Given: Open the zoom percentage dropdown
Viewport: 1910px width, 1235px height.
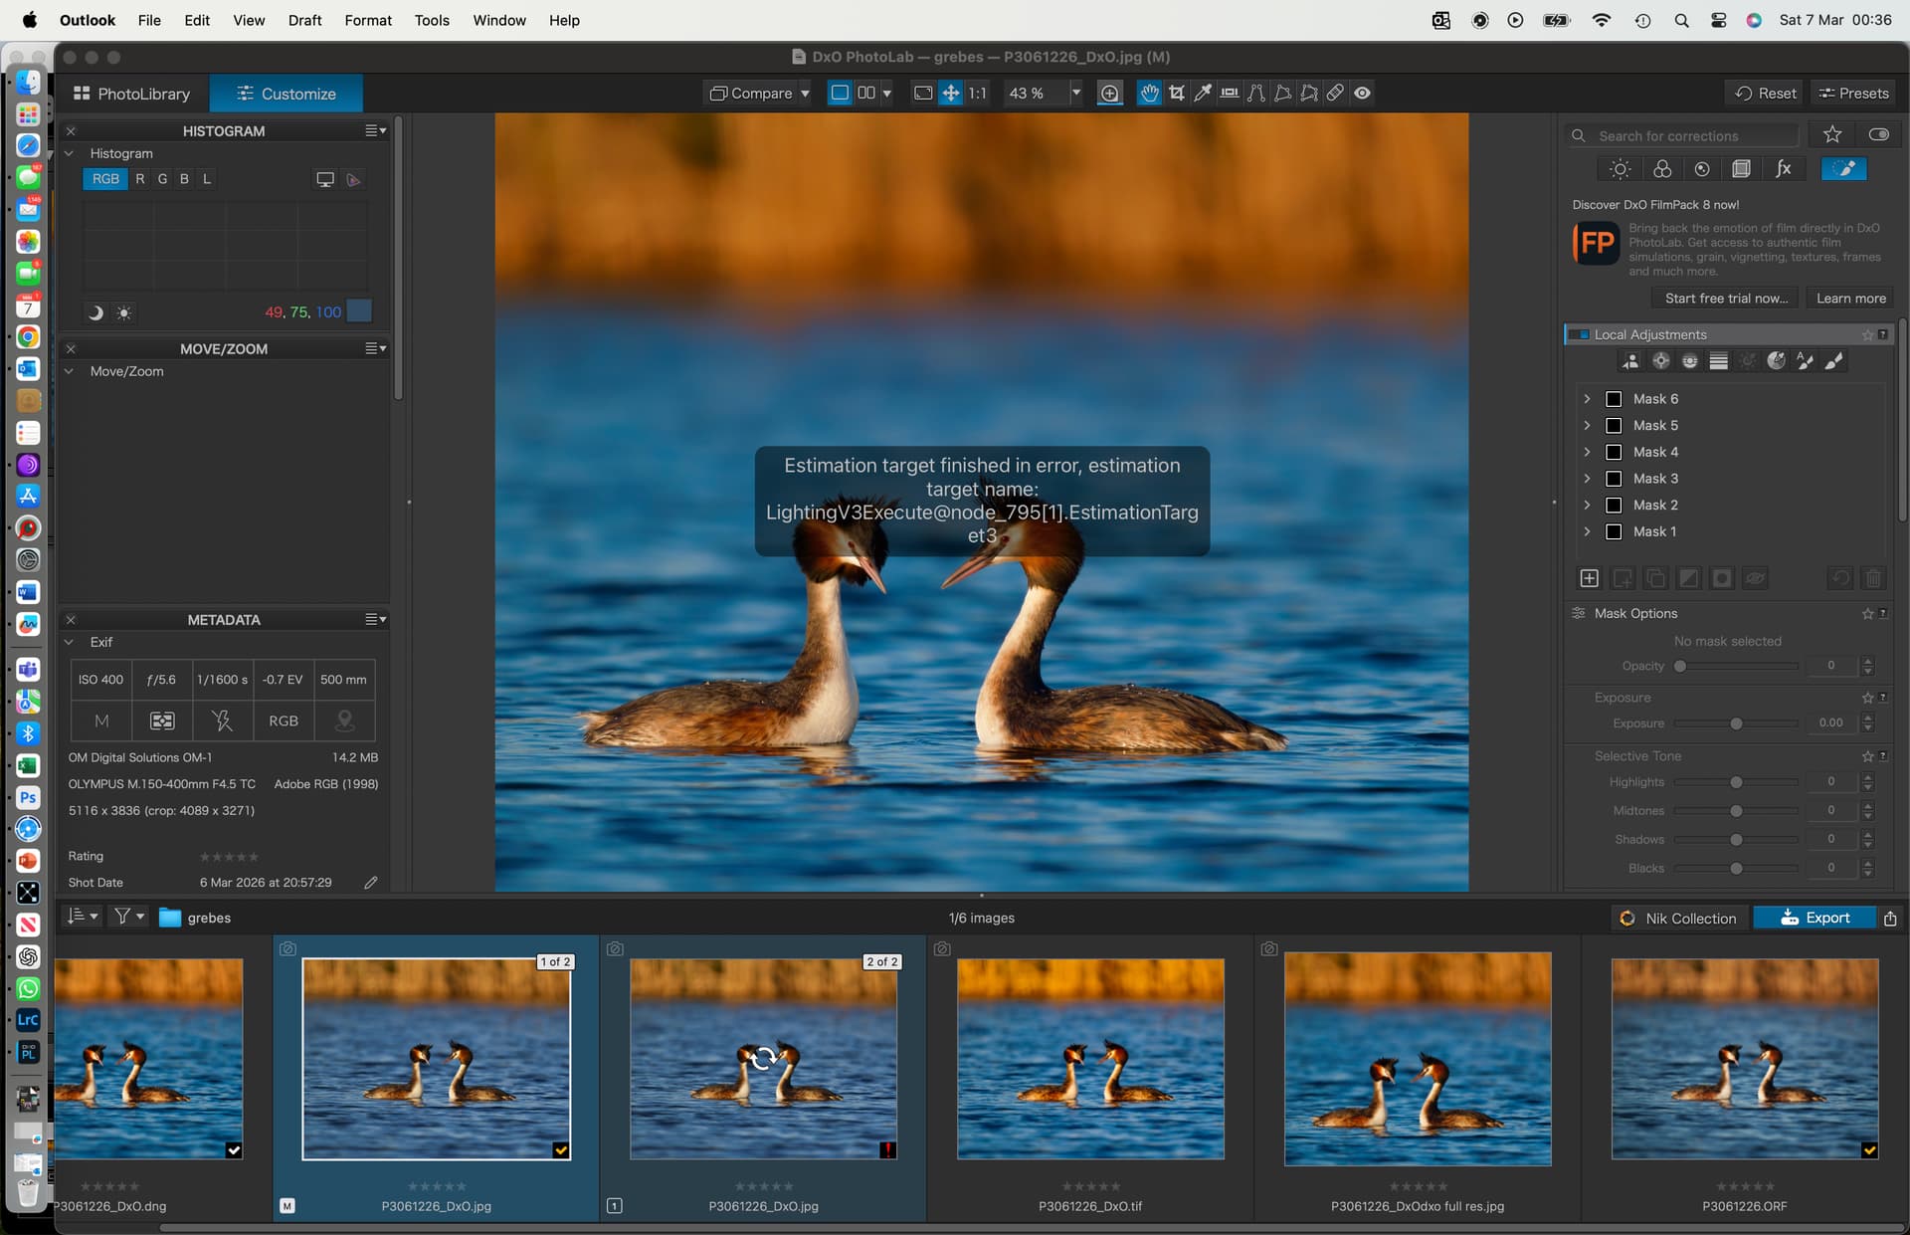Looking at the screenshot, I should (1075, 93).
